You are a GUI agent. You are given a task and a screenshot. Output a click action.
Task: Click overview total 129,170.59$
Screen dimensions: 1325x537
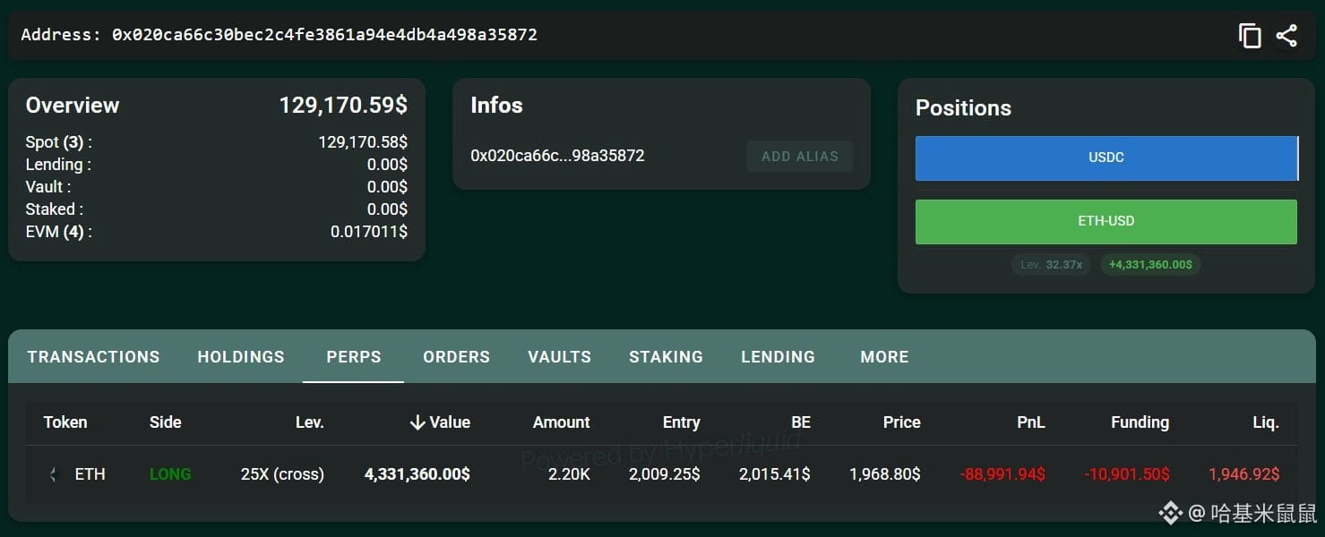pyautogui.click(x=343, y=106)
